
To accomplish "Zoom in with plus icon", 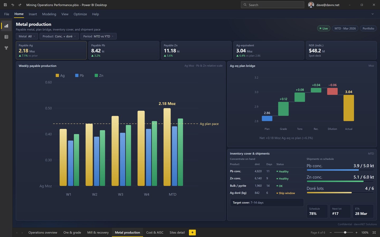I will (357, 233).
